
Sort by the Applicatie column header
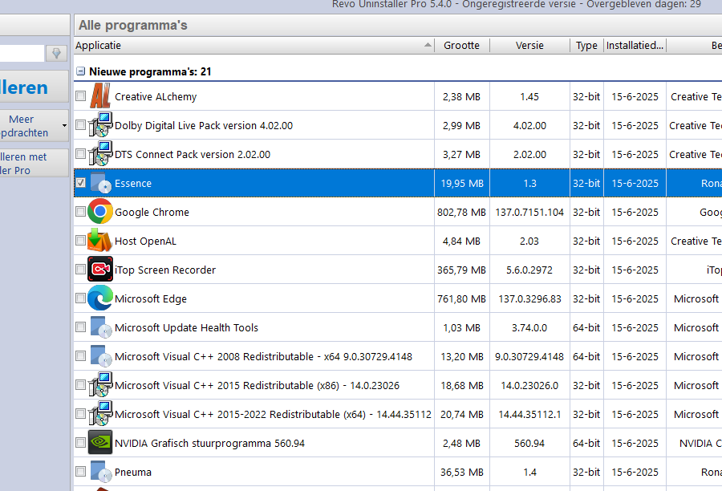[x=254, y=46]
